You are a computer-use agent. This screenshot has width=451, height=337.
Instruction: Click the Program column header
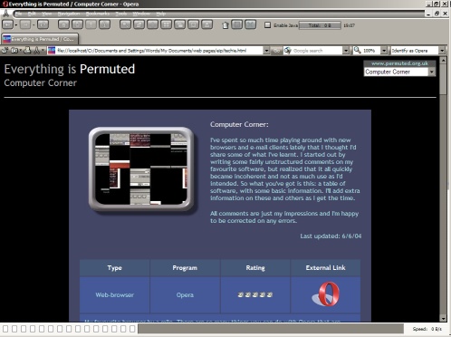coord(185,268)
